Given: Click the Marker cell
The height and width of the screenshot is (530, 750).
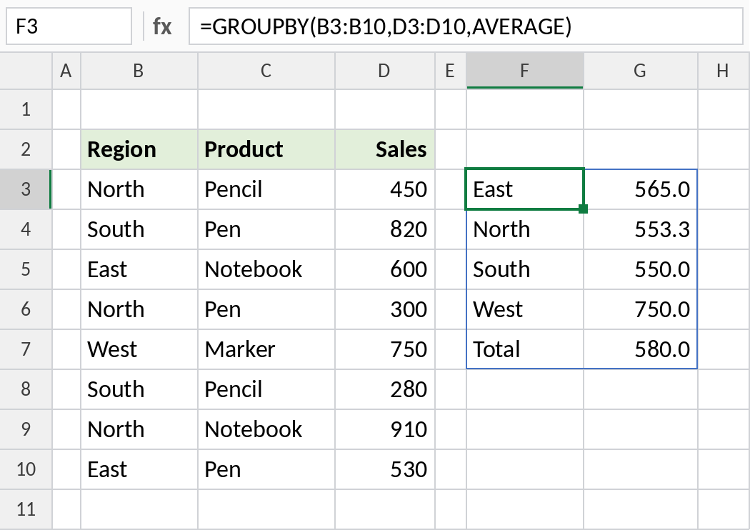Looking at the screenshot, I should click(x=266, y=349).
